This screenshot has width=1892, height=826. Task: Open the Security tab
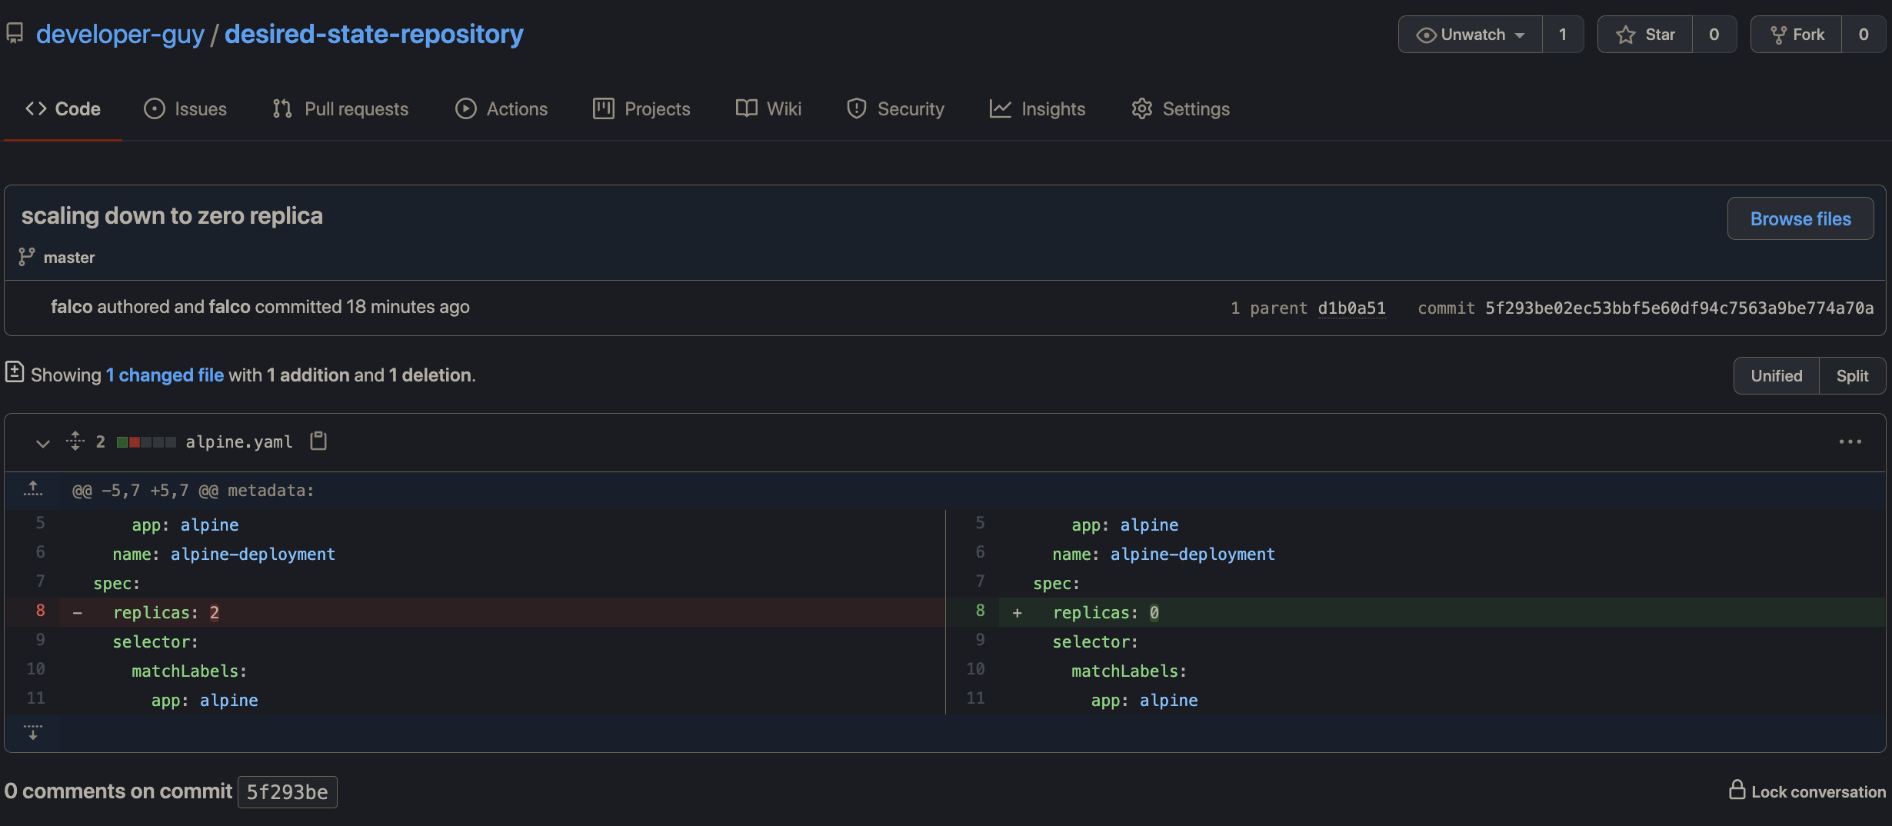pos(894,108)
